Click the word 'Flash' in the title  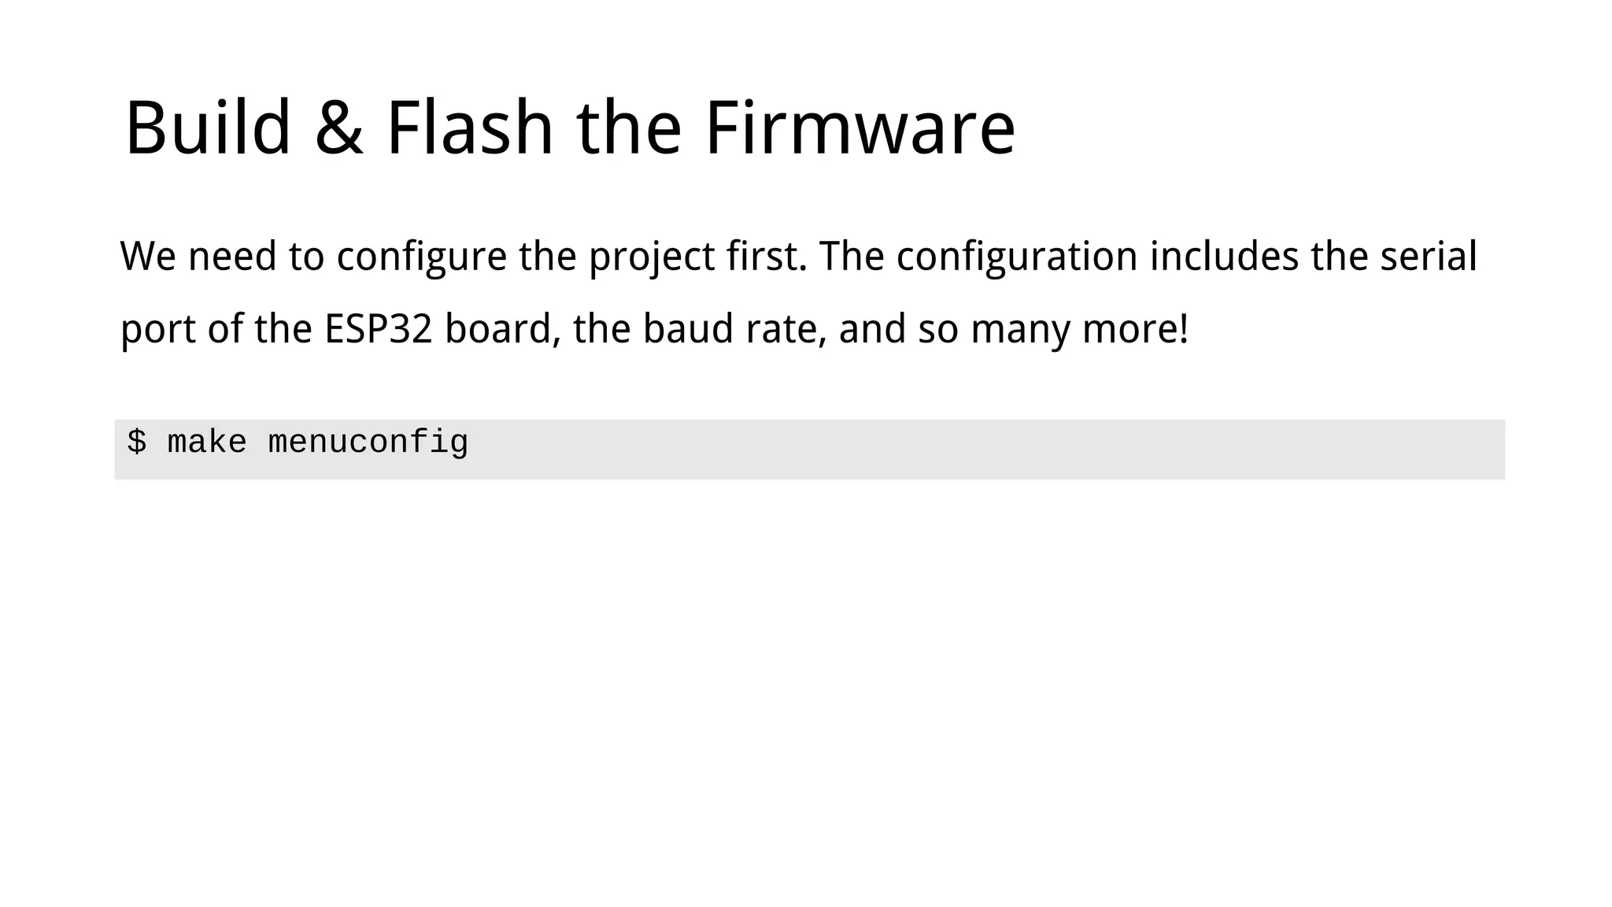coord(470,128)
